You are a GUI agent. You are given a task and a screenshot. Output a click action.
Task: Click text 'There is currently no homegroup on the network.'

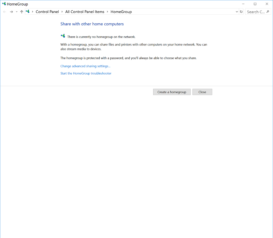(101, 37)
